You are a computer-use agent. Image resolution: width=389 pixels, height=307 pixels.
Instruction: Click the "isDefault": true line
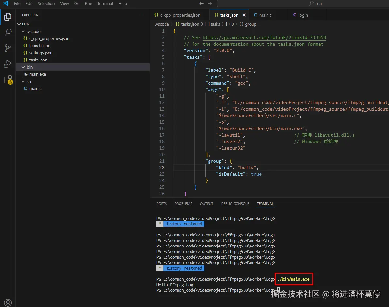(x=239, y=174)
